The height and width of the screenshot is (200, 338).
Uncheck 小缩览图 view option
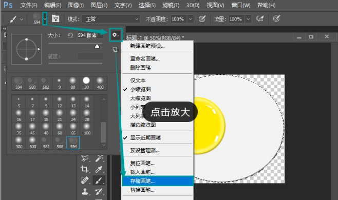tap(140, 89)
